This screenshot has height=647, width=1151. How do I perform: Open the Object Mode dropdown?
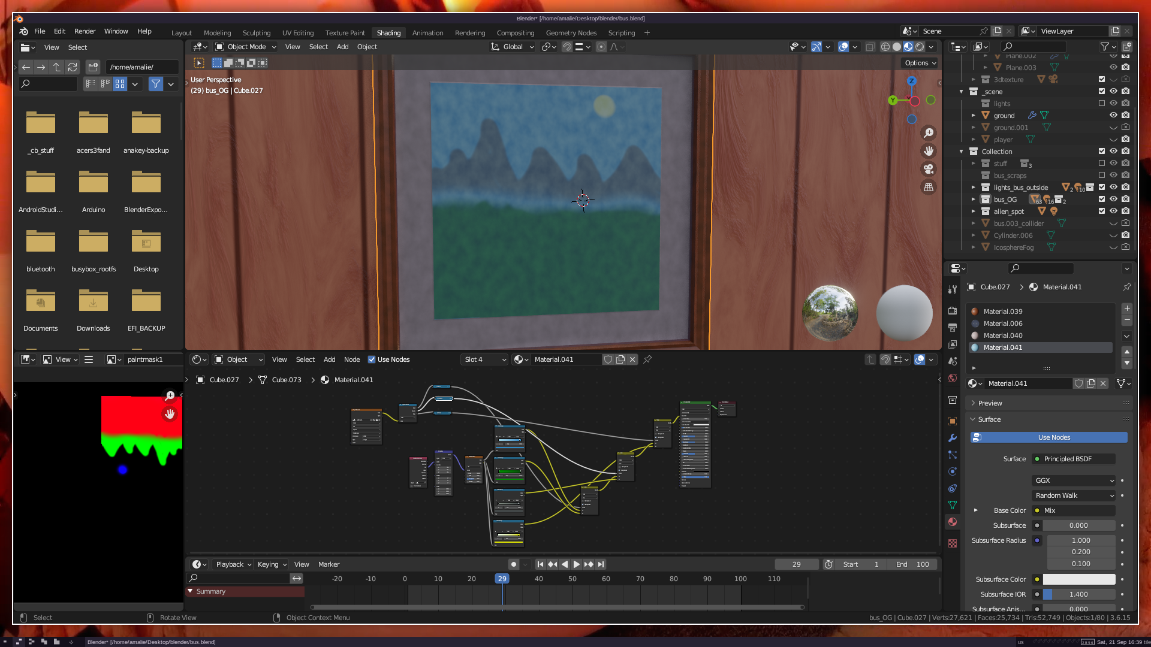[x=246, y=47]
